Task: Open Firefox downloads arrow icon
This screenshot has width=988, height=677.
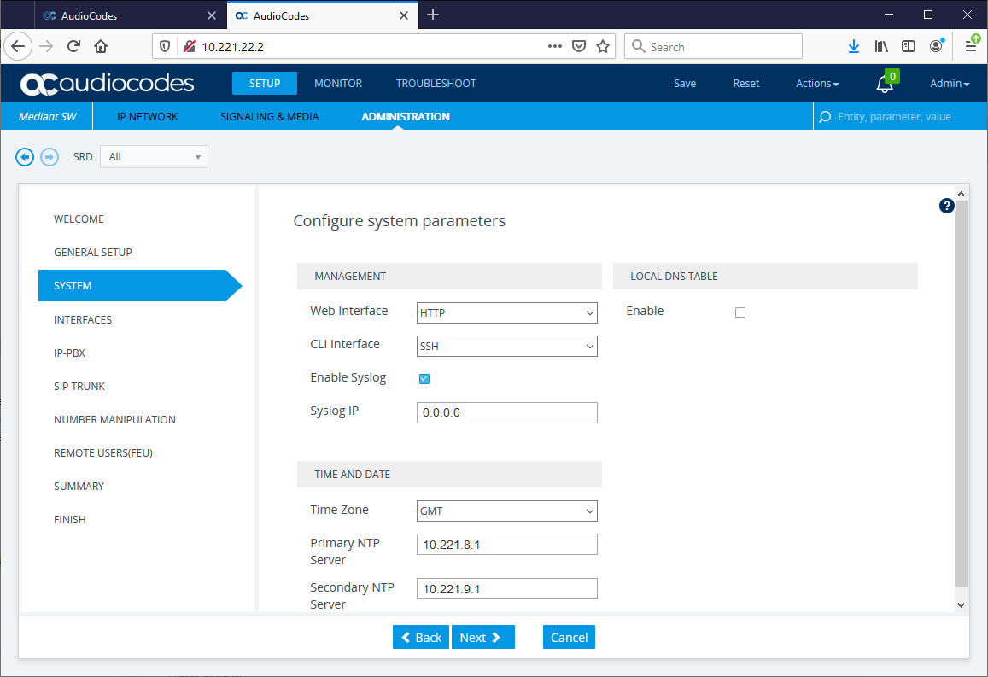Action: point(854,47)
